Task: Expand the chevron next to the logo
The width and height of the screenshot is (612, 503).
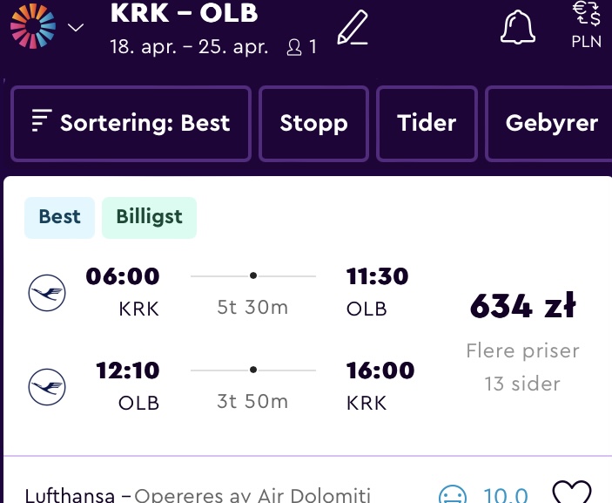Action: (76, 27)
